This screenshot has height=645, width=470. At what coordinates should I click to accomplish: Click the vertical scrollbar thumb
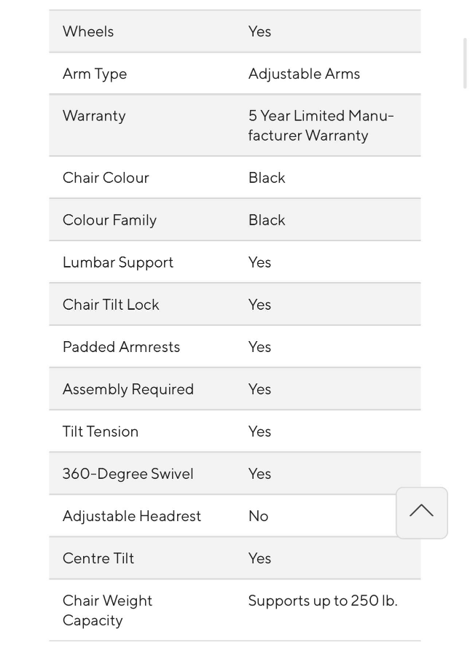pos(465,63)
